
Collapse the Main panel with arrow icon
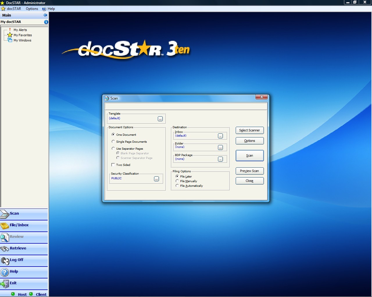click(45, 15)
